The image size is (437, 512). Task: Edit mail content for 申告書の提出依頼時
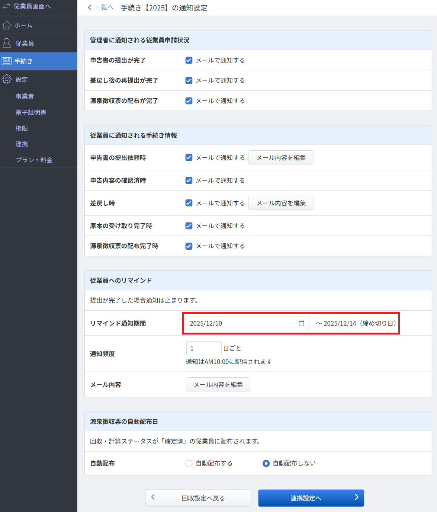tap(281, 158)
